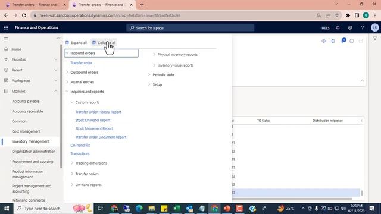Click the Modules list icon
The height and width of the screenshot is (214, 381).
[x=6, y=91]
